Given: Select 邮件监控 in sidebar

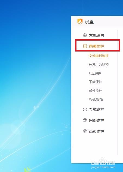Looking at the screenshot, I should 96,90.
